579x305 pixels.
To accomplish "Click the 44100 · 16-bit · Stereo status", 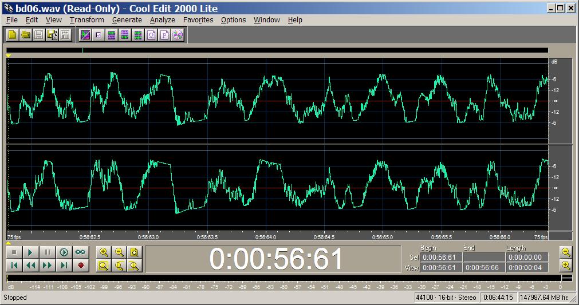I will (446, 297).
